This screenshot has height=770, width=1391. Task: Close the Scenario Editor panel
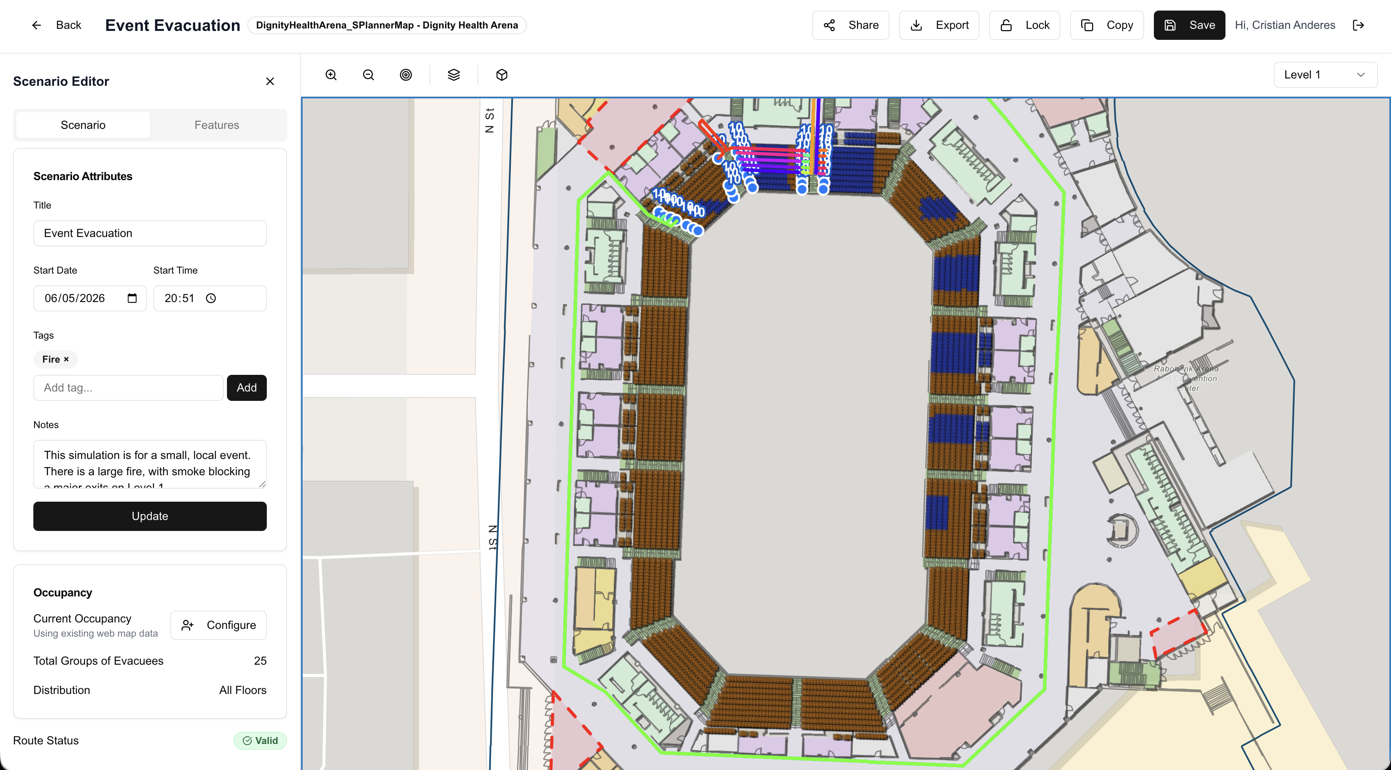coord(270,81)
